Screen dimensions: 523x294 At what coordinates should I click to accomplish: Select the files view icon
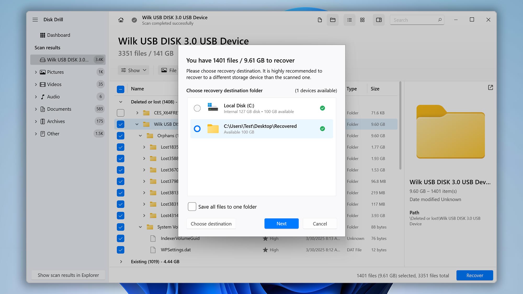click(x=320, y=20)
